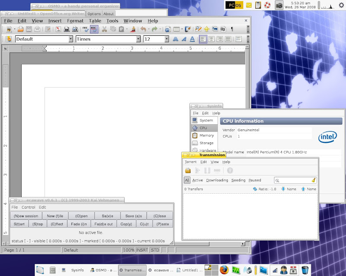Screen dimensions: 346x276
Task: Open the Torrent menu in Transmission
Action: 190,162
